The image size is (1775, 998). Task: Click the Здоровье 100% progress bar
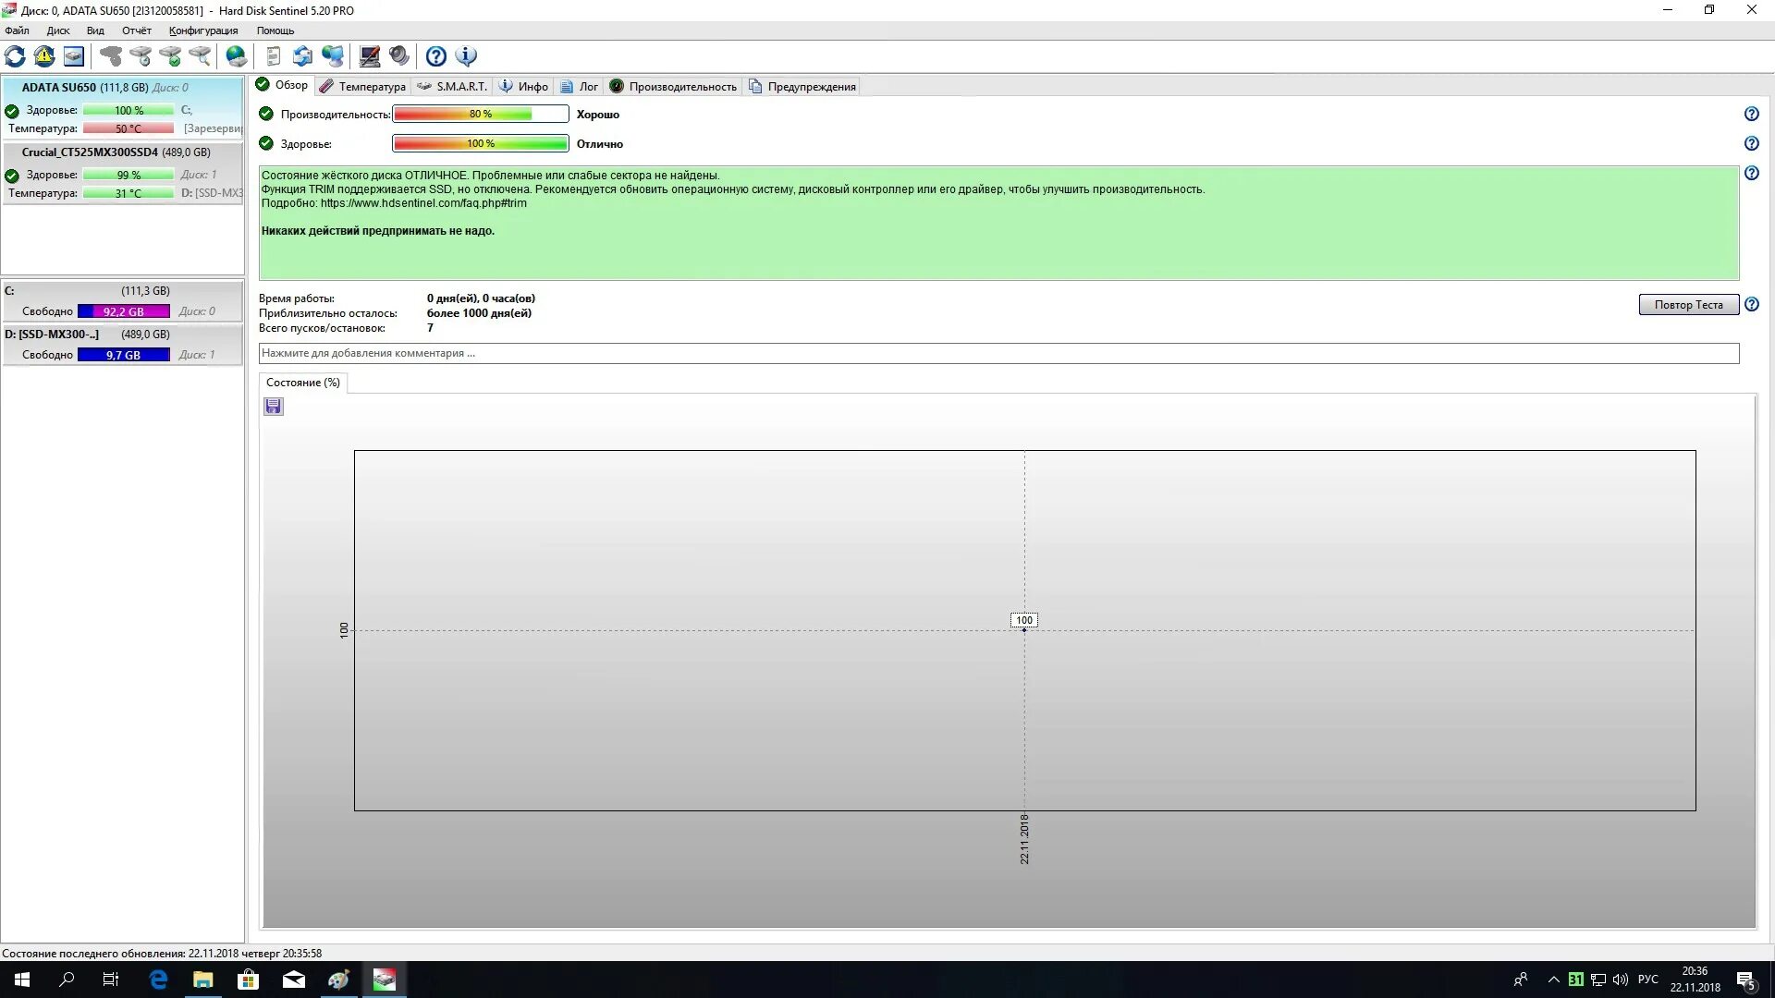tap(481, 144)
